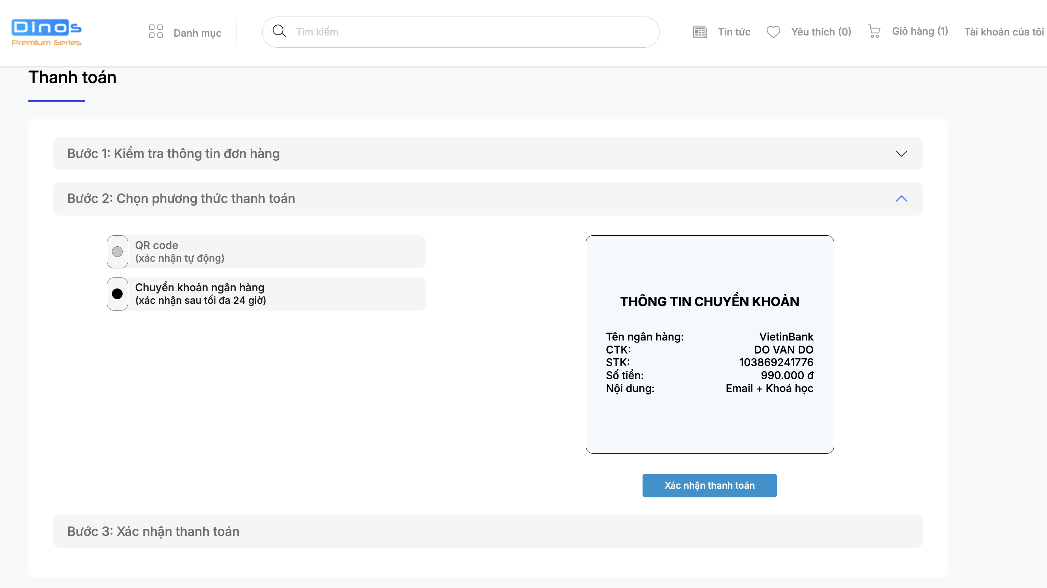Image resolution: width=1047 pixels, height=588 pixels.
Task: Click the shopping cart icon
Action: (874, 31)
